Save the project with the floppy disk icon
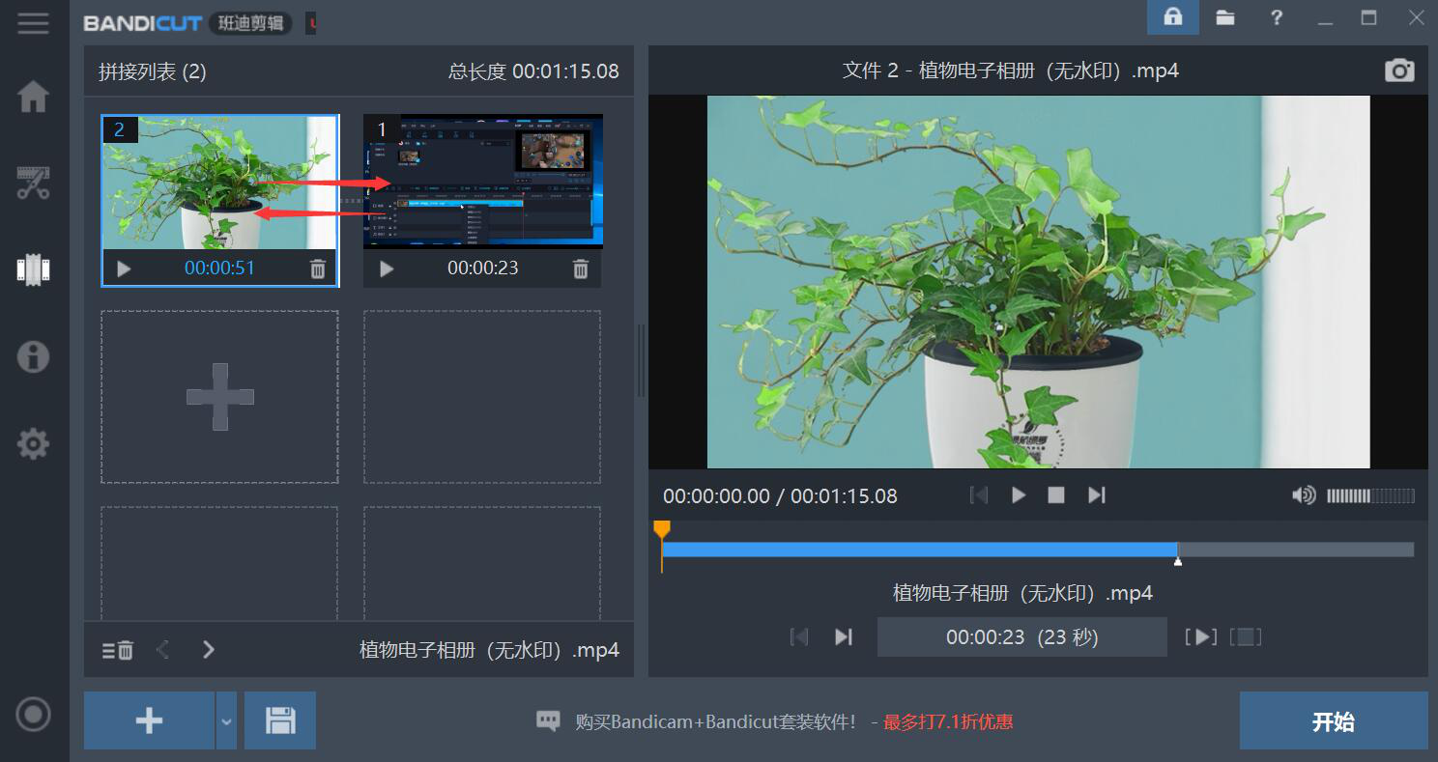The width and height of the screenshot is (1438, 762). [x=280, y=720]
